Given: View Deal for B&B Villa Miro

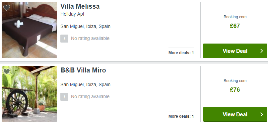Looking at the screenshot, I should point(235,114).
